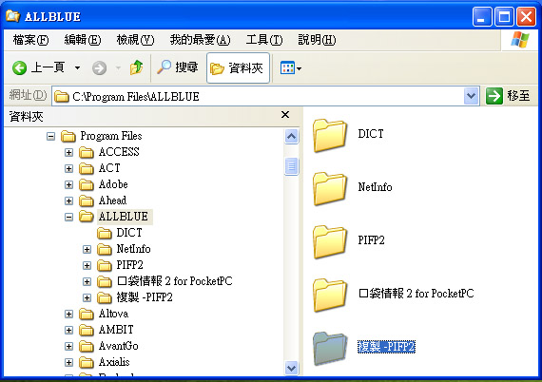
Task: Open the 編輯(E) menu
Action: tap(83, 40)
